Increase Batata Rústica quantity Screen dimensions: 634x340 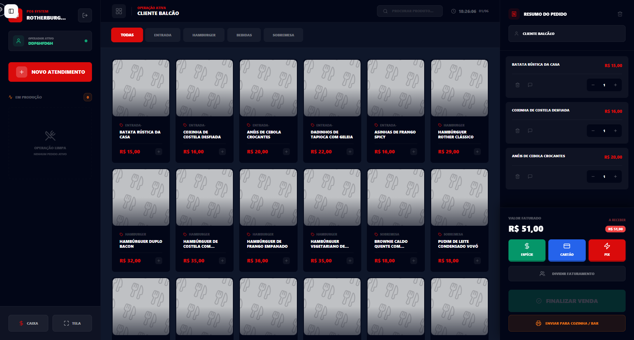tap(615, 85)
